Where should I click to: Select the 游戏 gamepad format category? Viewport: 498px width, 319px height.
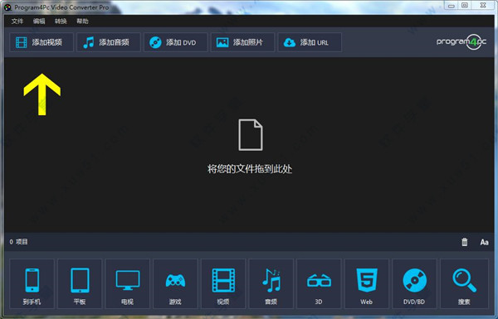[175, 283]
